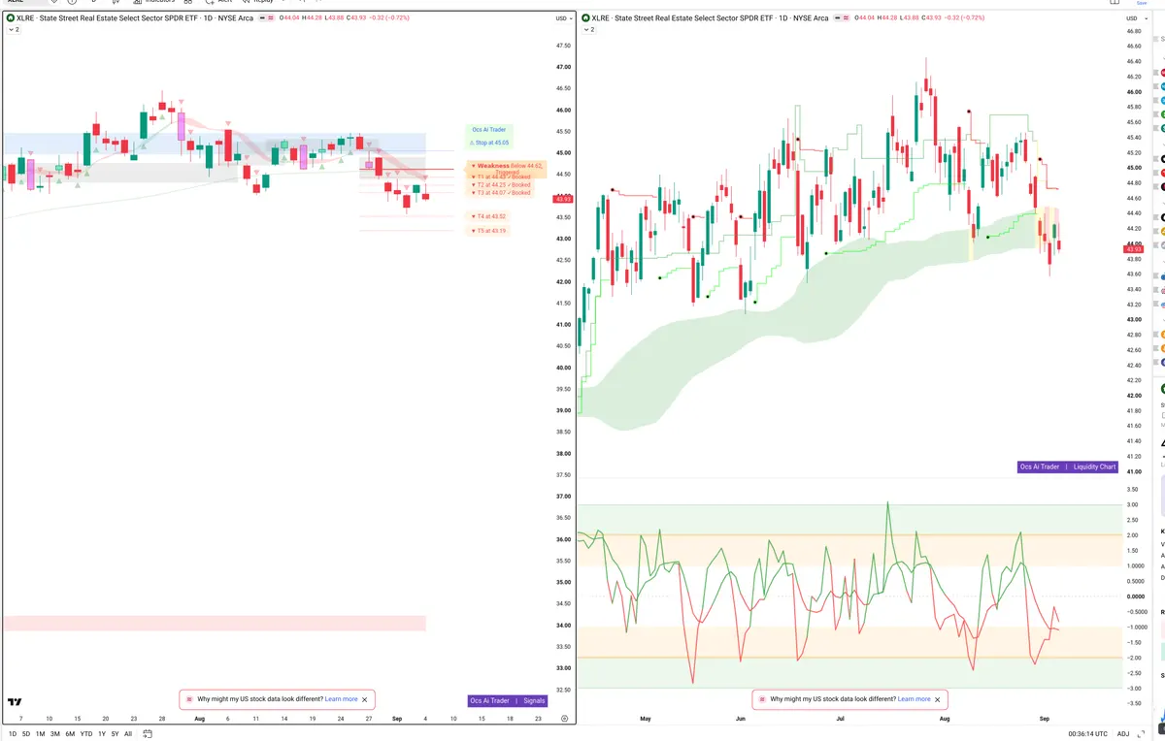Click the Save button at top right
Viewport: 1165px width, 741px height.
click(x=1142, y=3)
